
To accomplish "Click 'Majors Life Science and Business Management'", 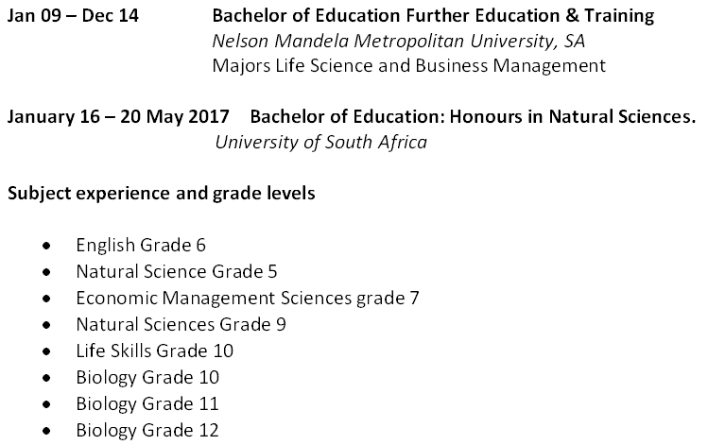I will point(407,66).
